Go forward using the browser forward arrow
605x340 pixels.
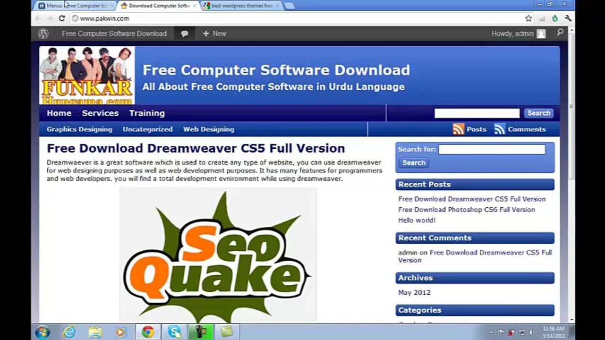[x=50, y=18]
